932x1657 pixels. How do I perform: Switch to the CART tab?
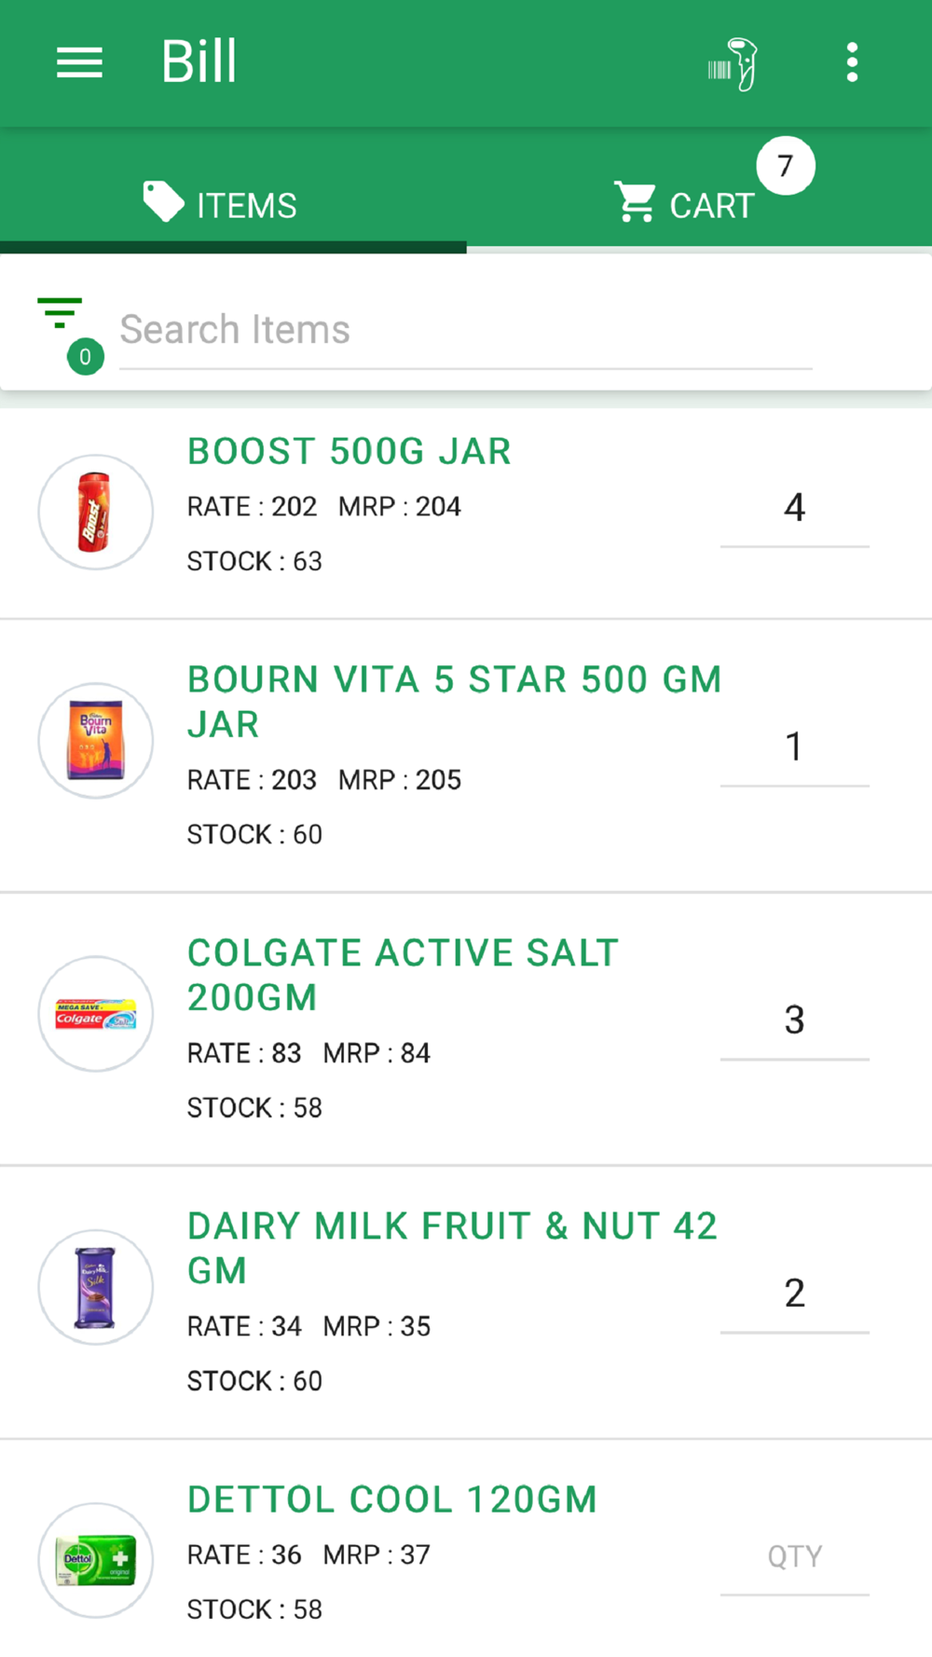686,203
